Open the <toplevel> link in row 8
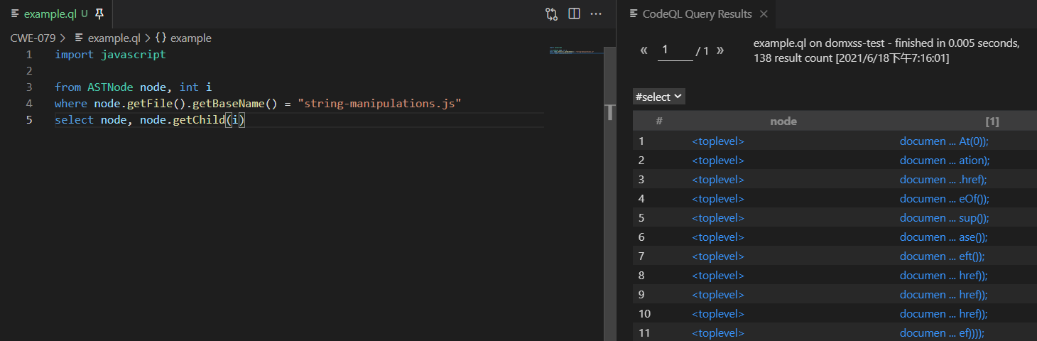This screenshot has height=341, width=1037. [718, 276]
